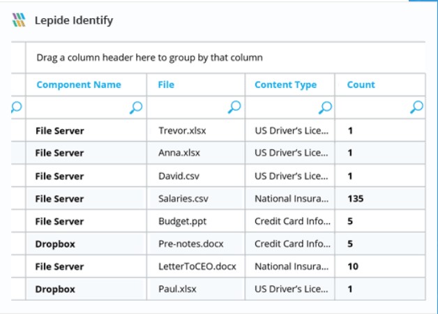Focus the File filter field
Viewport: 438px width, 314px height.
click(x=196, y=107)
